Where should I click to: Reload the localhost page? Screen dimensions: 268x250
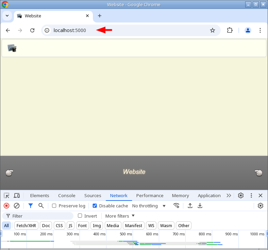coord(32,30)
